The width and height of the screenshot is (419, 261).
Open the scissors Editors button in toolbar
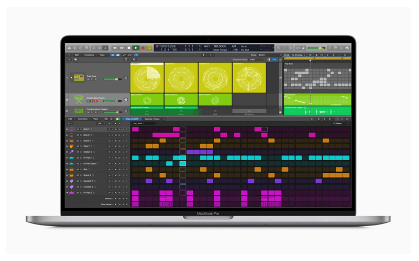pyautogui.click(x=105, y=48)
